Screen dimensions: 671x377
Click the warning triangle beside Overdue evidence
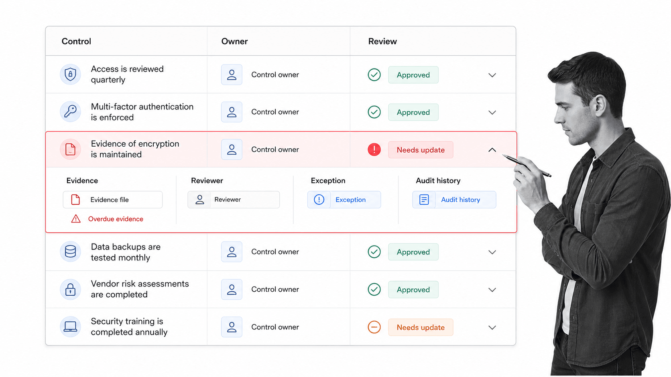click(76, 219)
